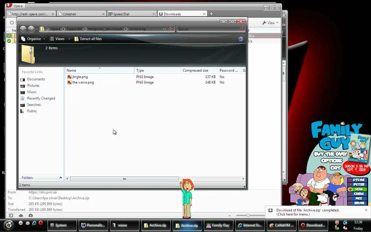Screen dimensions: 371x232
Task: Open Pictures favorite link
Action: [33, 86]
